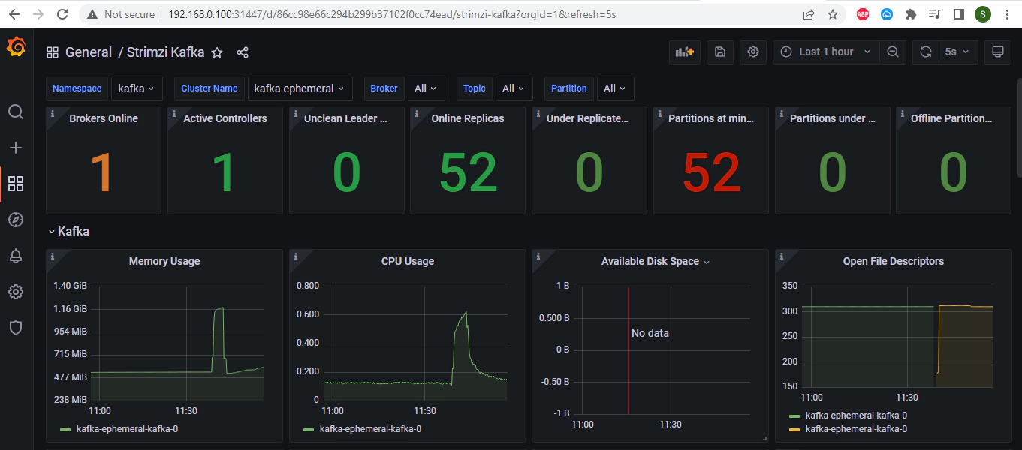Open the Server Admin shield icon
The height and width of the screenshot is (450, 1022).
click(16, 328)
